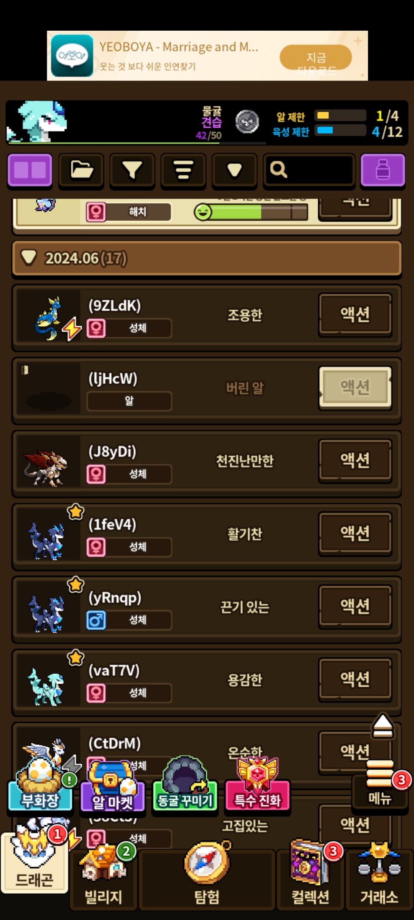
Task: Open the sort order lines icon
Action: pyautogui.click(x=183, y=171)
